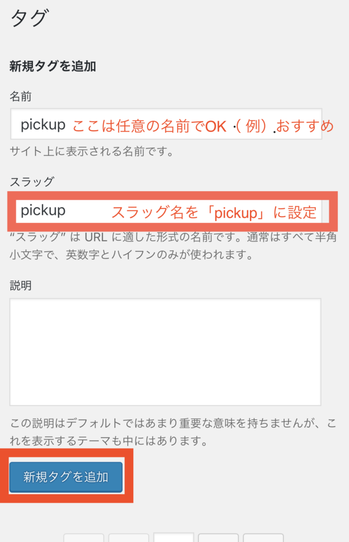The height and width of the screenshot is (542, 349).
Task: Click the word pickup in the slug field
Action: (x=43, y=211)
